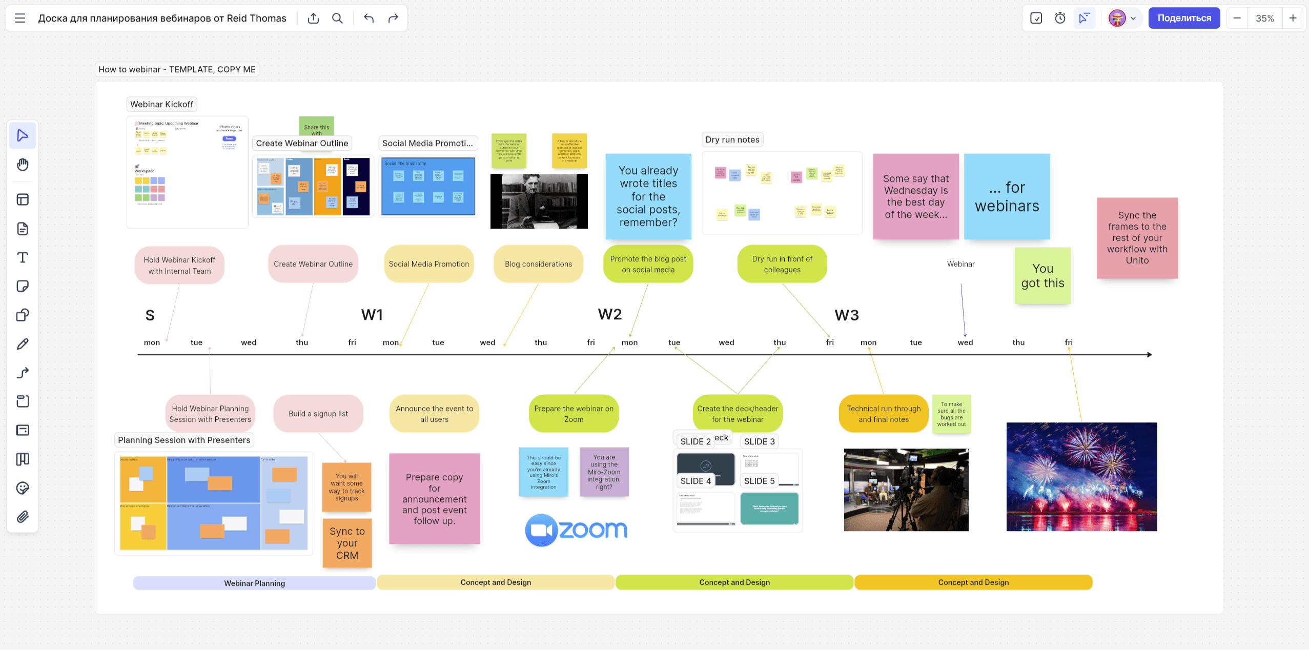1309x650 pixels.
Task: Select the shapes tool
Action: [23, 315]
